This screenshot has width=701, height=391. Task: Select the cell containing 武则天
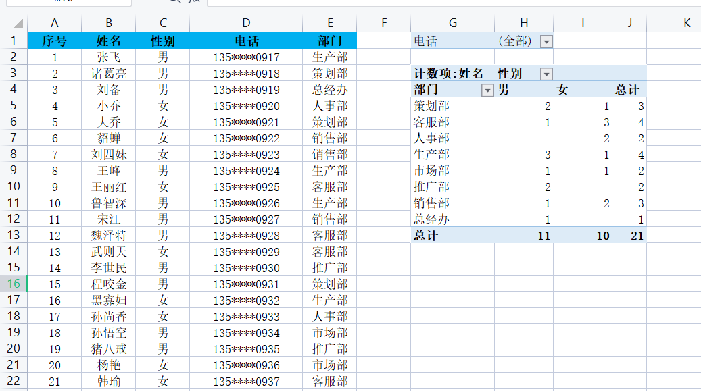point(109,252)
